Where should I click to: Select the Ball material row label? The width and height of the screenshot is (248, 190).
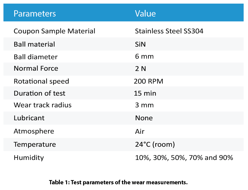tap(34, 44)
